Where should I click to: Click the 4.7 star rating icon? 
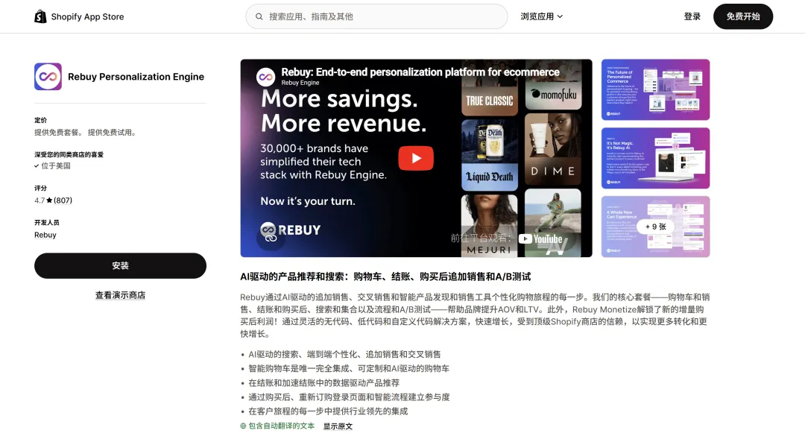pos(49,201)
